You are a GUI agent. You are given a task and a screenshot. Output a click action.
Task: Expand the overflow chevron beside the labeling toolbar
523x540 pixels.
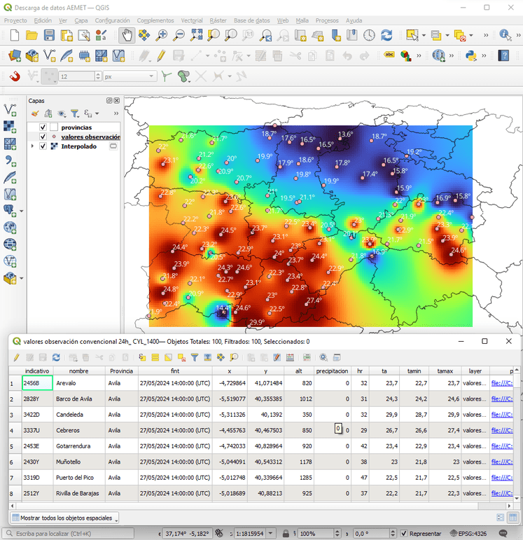pos(419,55)
